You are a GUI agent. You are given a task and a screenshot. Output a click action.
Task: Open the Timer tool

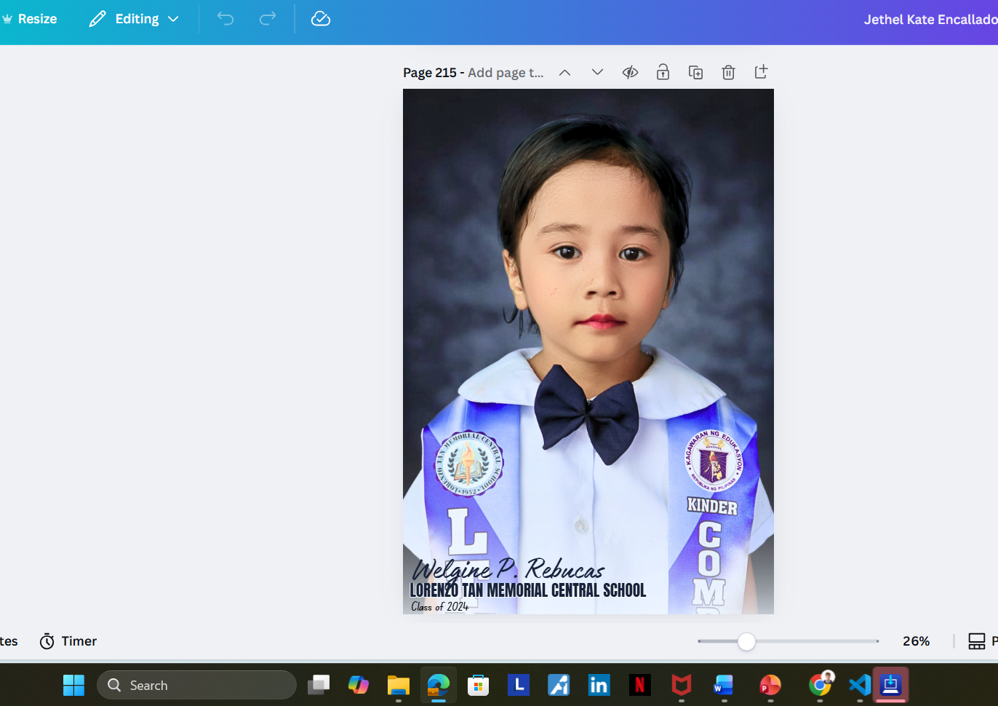[68, 641]
